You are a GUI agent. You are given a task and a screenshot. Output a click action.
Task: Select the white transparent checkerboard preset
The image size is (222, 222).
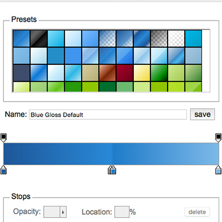click(176, 38)
